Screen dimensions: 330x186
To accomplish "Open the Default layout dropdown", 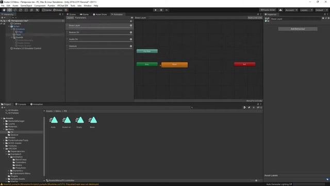I will tap(321, 10).
